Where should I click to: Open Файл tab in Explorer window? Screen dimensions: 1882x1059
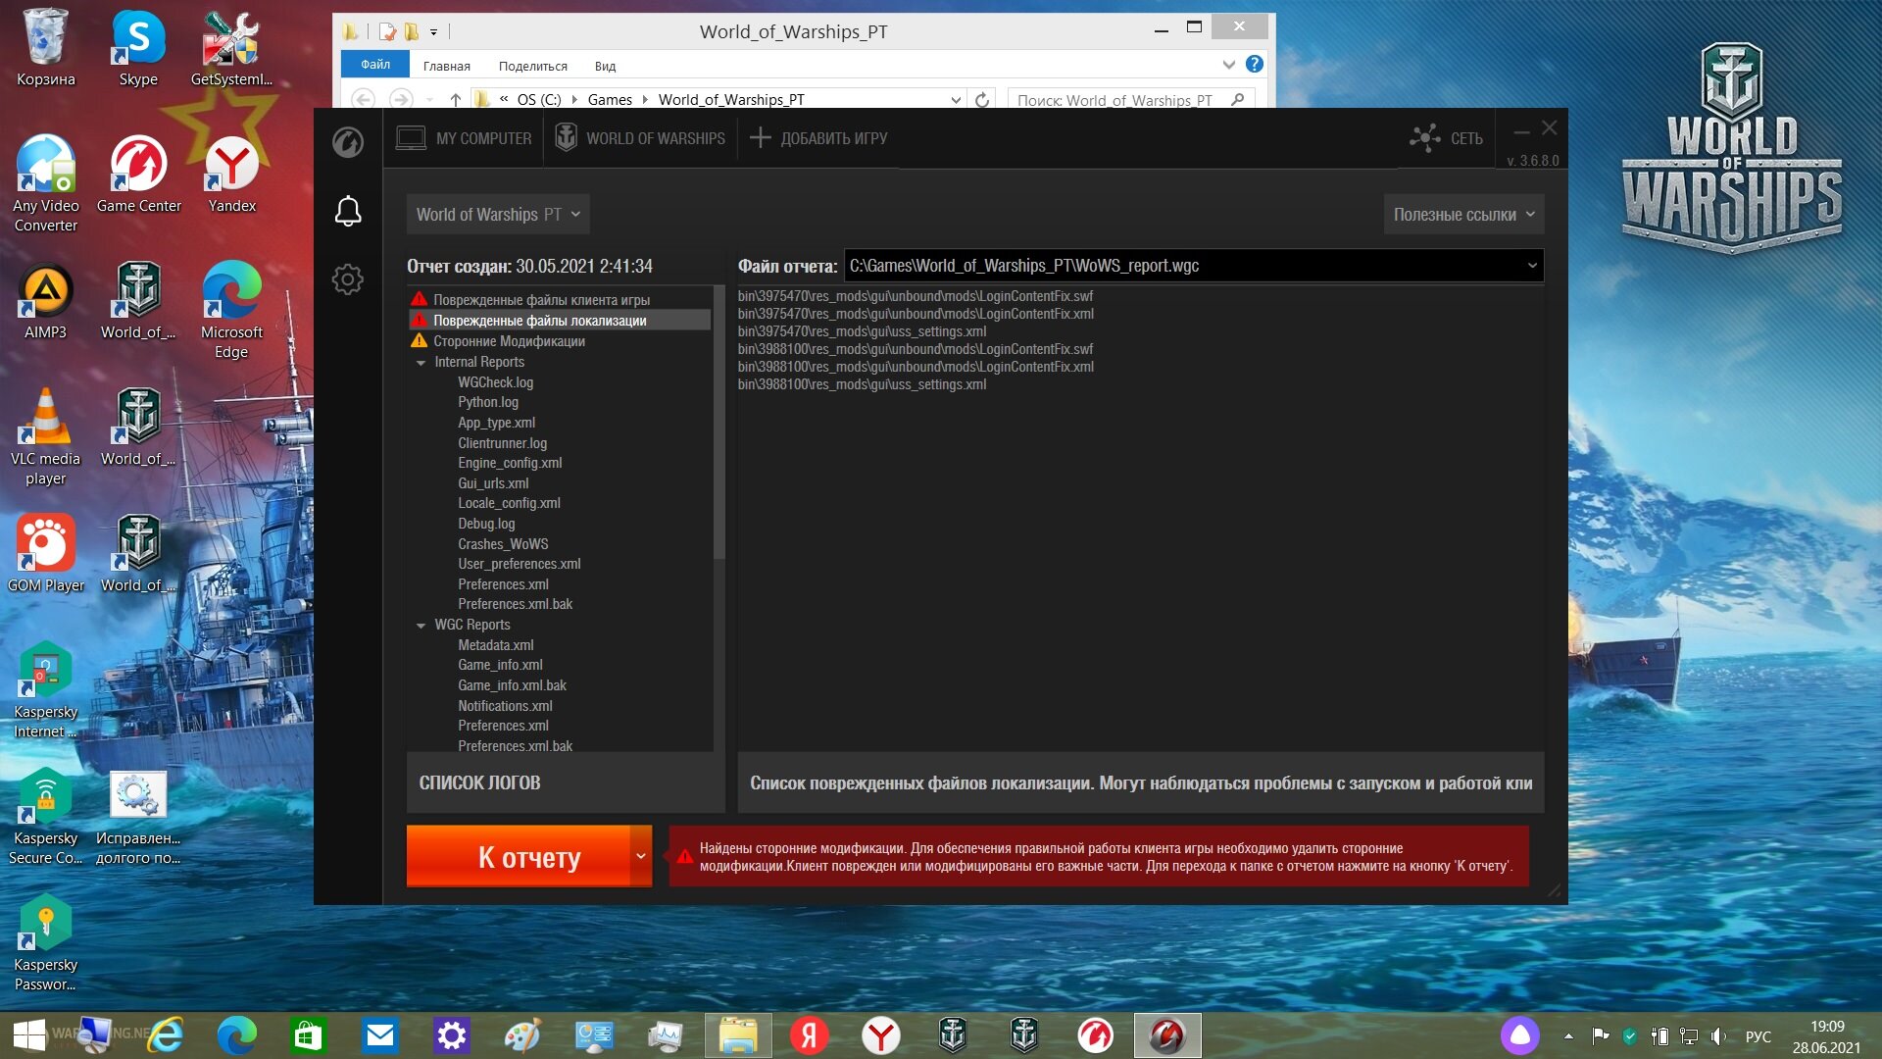click(375, 65)
